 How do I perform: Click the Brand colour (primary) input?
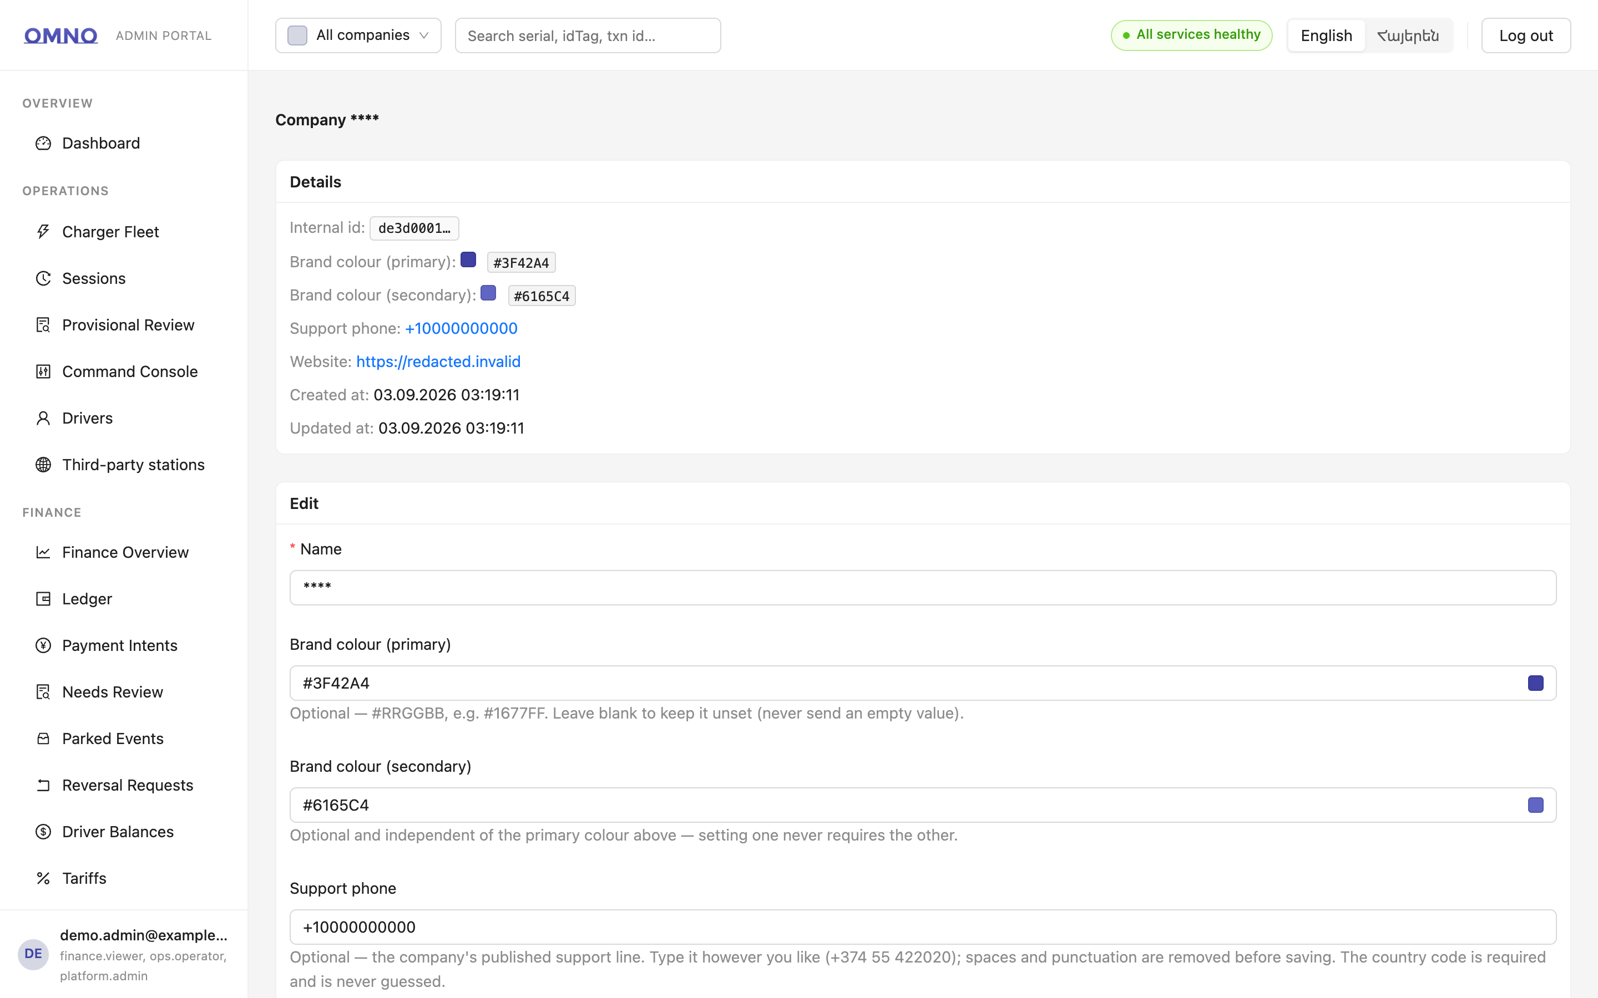click(x=923, y=683)
